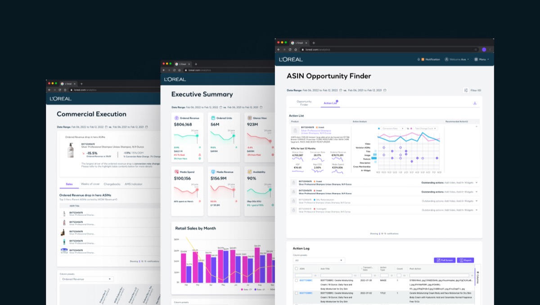
Task: Click the download icon beside the Action List tab
Action: [475, 103]
